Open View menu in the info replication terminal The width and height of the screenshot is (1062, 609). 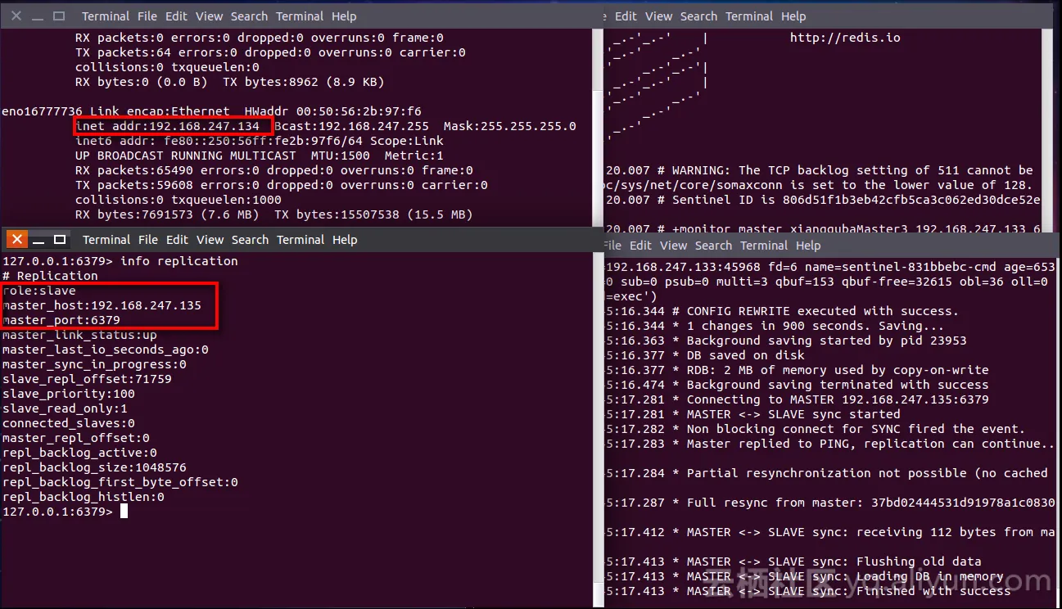pyautogui.click(x=210, y=240)
